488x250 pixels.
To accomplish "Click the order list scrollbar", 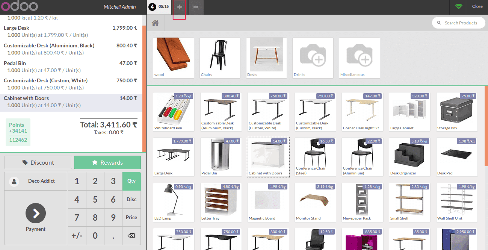I will click(144, 88).
